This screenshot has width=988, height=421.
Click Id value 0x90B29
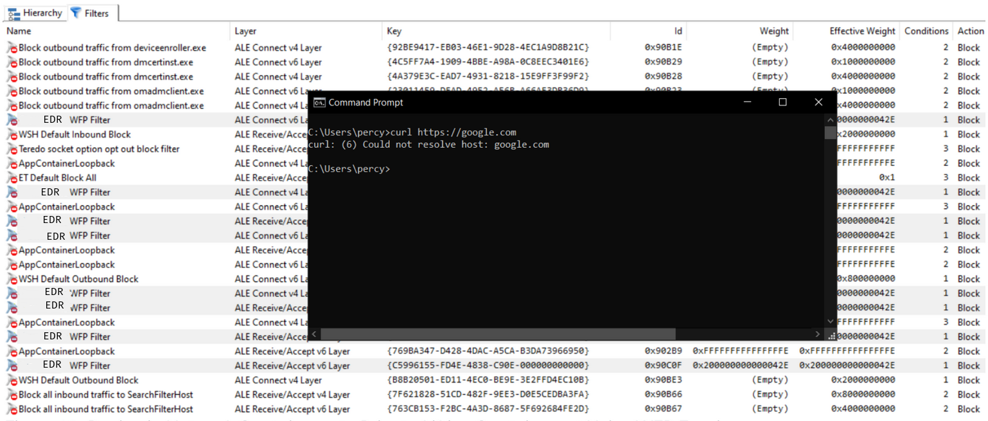(x=664, y=62)
